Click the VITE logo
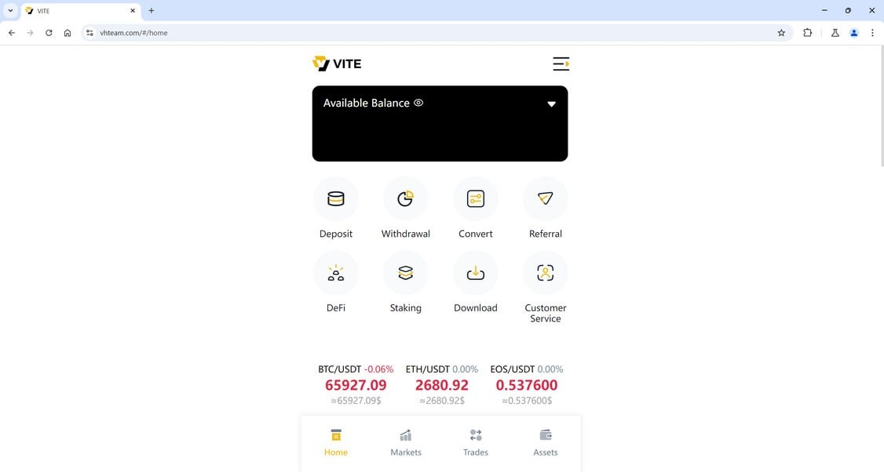 tap(336, 63)
